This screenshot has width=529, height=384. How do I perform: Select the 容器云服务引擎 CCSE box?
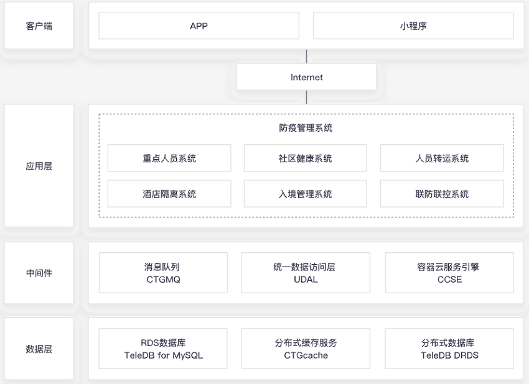449,273
